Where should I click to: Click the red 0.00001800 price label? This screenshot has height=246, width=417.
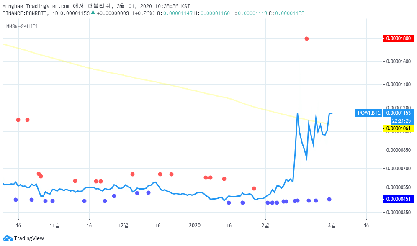point(399,38)
